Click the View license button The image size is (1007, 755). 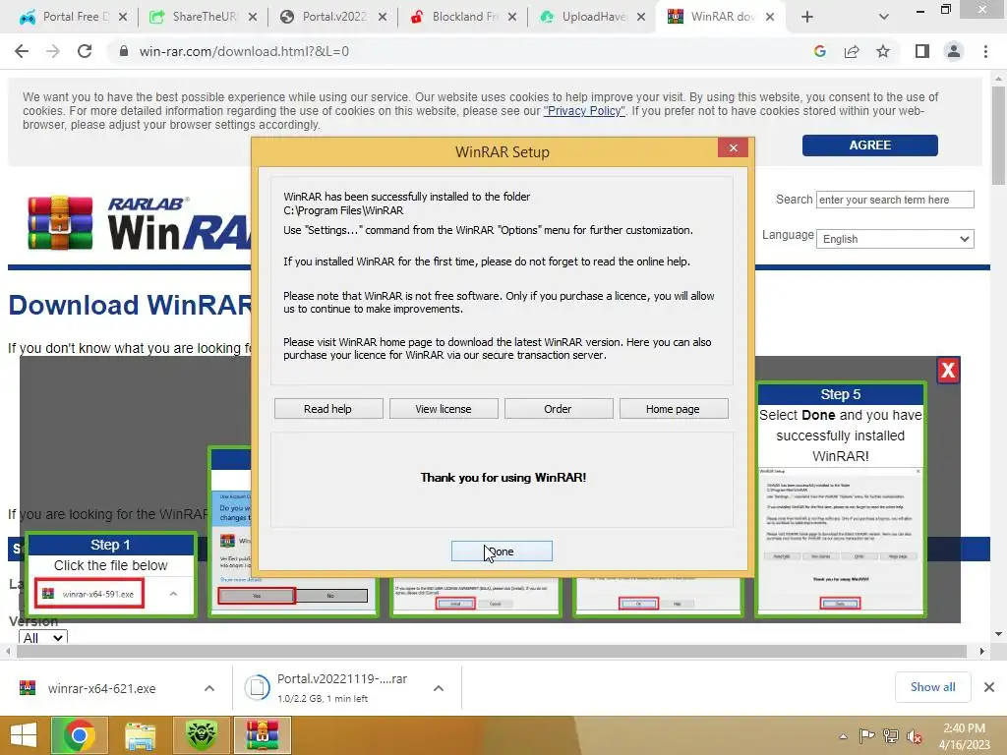pyautogui.click(x=444, y=409)
